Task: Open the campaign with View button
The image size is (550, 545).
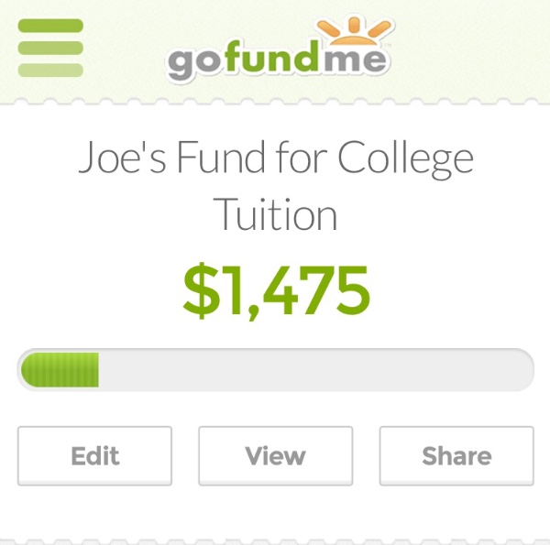Action: click(275, 455)
